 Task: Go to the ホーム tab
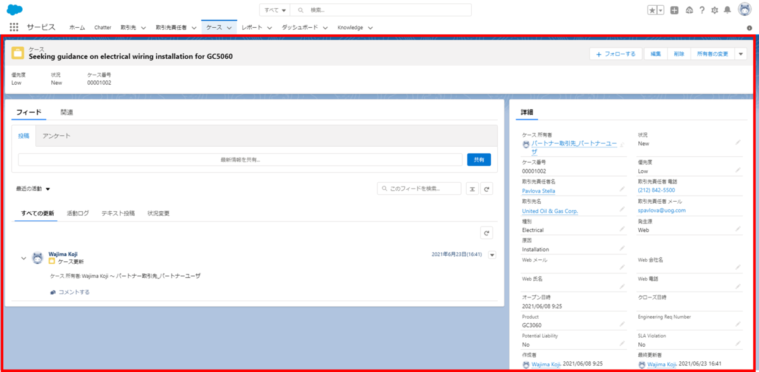[77, 28]
